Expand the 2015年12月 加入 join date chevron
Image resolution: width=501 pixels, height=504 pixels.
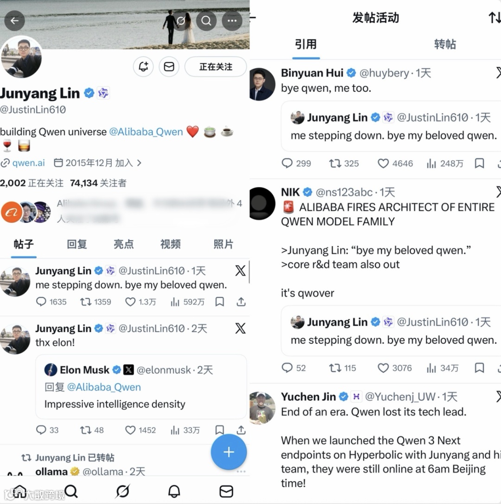(x=139, y=163)
